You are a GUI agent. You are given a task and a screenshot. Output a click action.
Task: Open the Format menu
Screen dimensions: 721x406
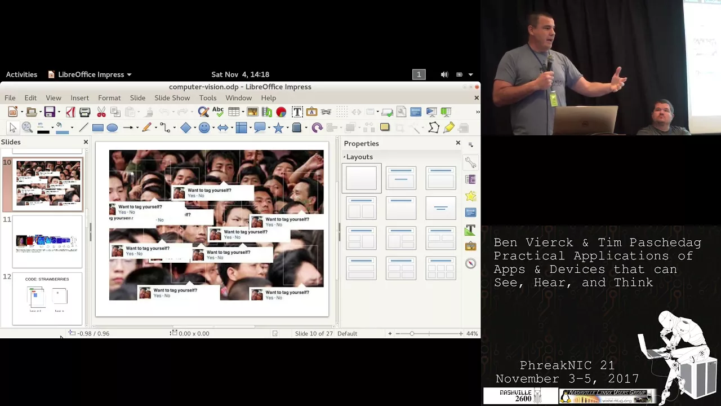[109, 98]
